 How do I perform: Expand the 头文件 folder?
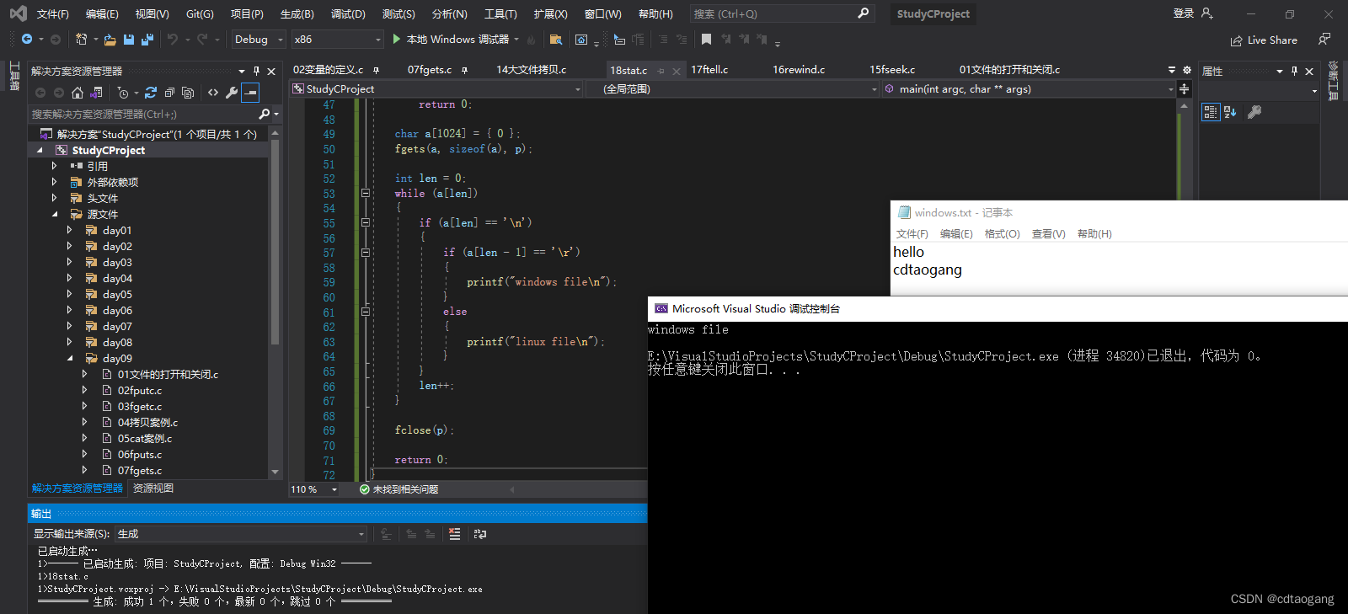point(54,198)
